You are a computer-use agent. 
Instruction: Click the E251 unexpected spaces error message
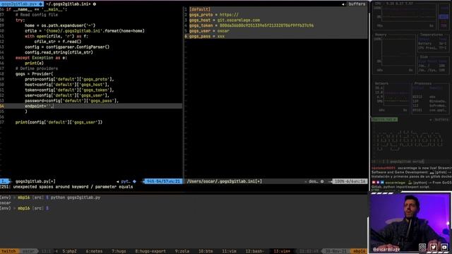(x=66, y=187)
